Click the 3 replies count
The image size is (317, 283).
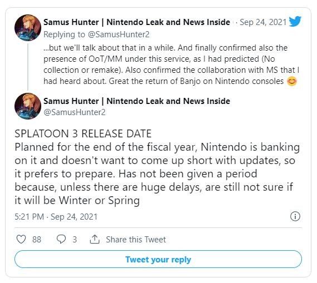click(75, 240)
